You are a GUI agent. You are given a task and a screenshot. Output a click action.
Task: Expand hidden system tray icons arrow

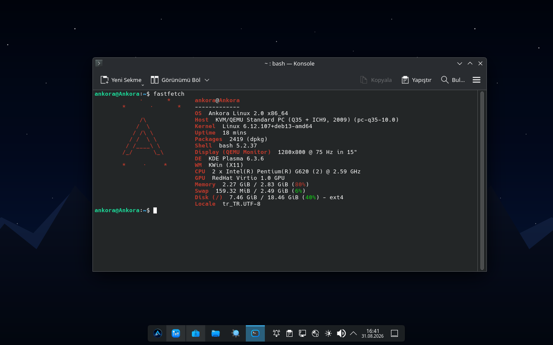click(x=353, y=333)
